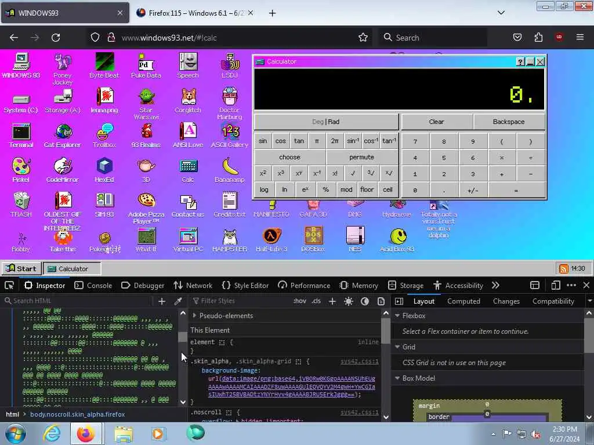Select the System (C:) drive icon

pos(21,104)
